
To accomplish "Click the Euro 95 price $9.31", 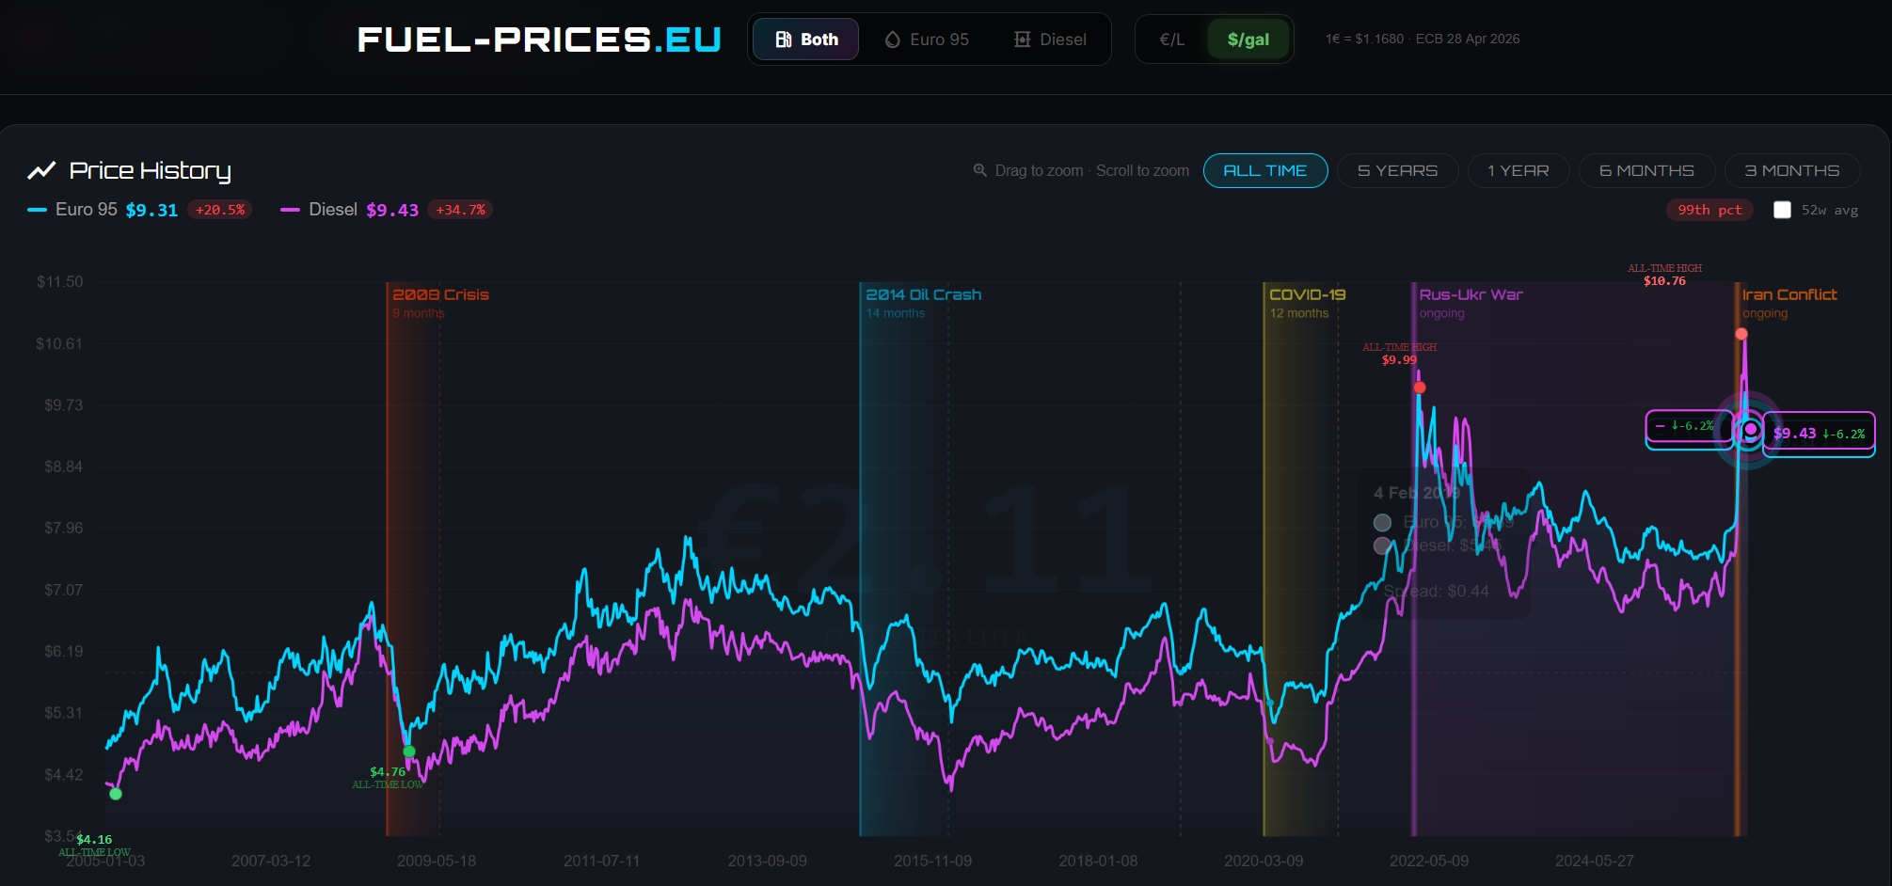I will (151, 210).
